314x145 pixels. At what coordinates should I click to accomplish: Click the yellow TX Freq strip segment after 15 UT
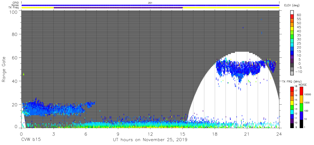231,8
